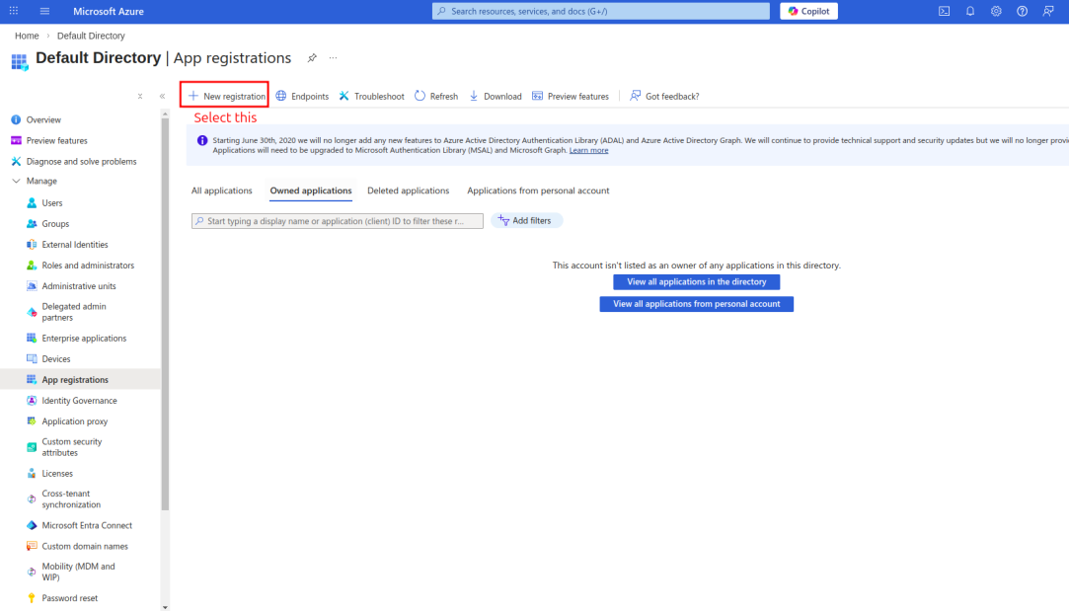Close the sidebar search with X
This screenshot has height=611, width=1069.
click(x=140, y=96)
